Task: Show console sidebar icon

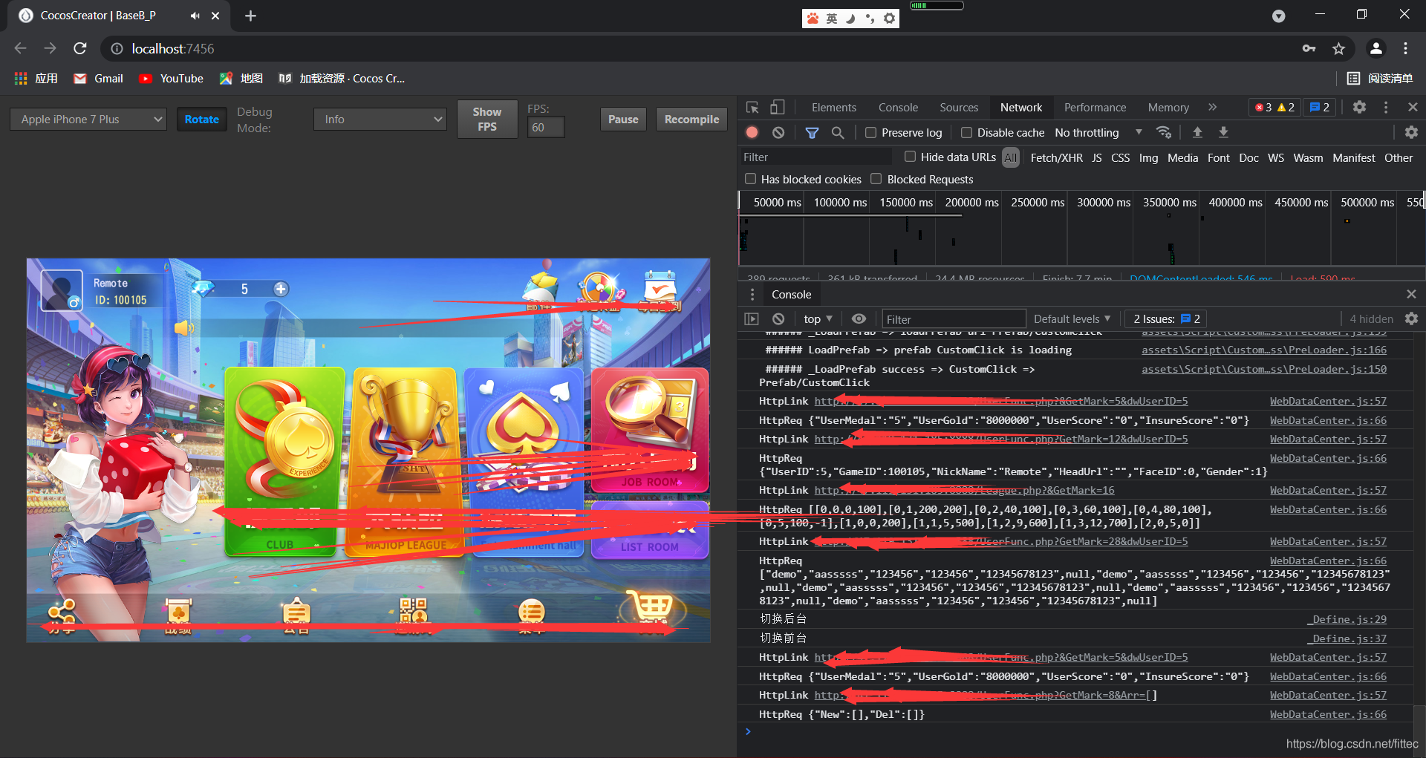Action: point(752,318)
